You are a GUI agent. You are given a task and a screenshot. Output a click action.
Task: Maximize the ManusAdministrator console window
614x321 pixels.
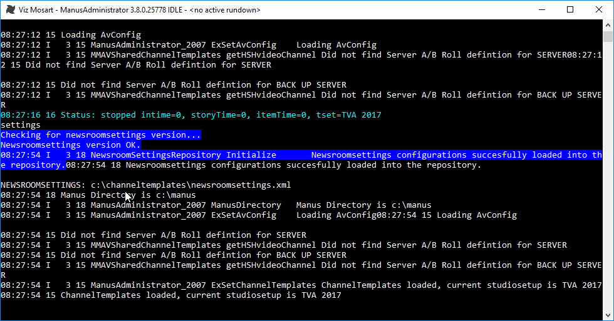pyautogui.click(x=570, y=10)
